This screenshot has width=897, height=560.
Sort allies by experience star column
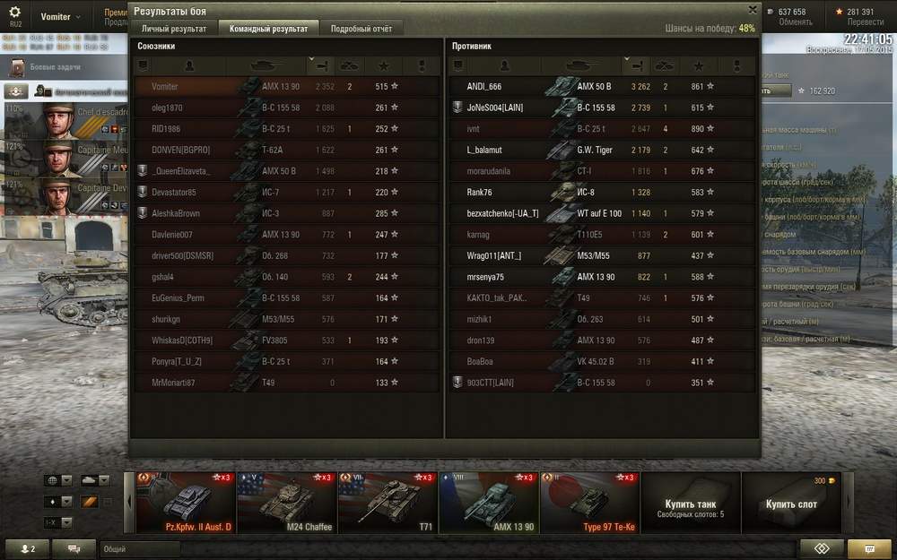383,66
